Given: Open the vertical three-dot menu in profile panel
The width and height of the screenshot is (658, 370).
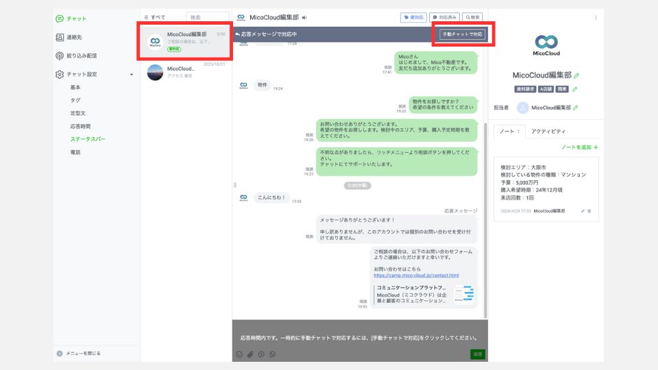Looking at the screenshot, I should click(596, 18).
